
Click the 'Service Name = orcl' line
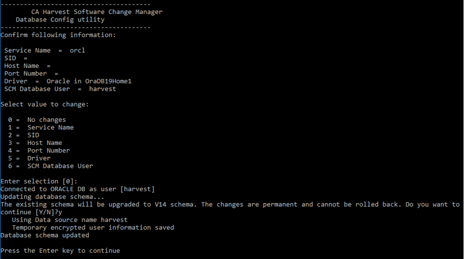[45, 50]
